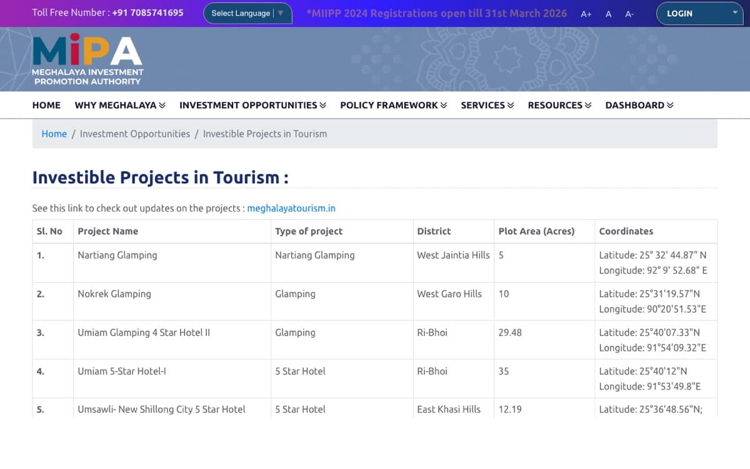
Task: Select the Umiam 5-Star Hotel-I project
Action: (122, 371)
